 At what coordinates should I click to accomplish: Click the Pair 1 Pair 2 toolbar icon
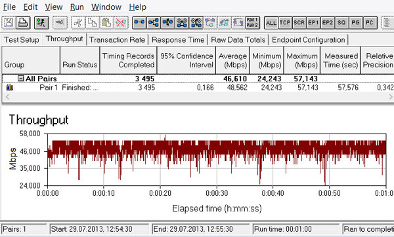(252, 23)
